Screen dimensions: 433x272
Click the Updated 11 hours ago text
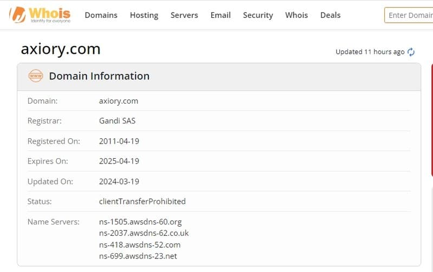click(x=370, y=52)
